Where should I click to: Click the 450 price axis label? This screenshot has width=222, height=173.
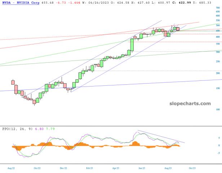point(218,31)
